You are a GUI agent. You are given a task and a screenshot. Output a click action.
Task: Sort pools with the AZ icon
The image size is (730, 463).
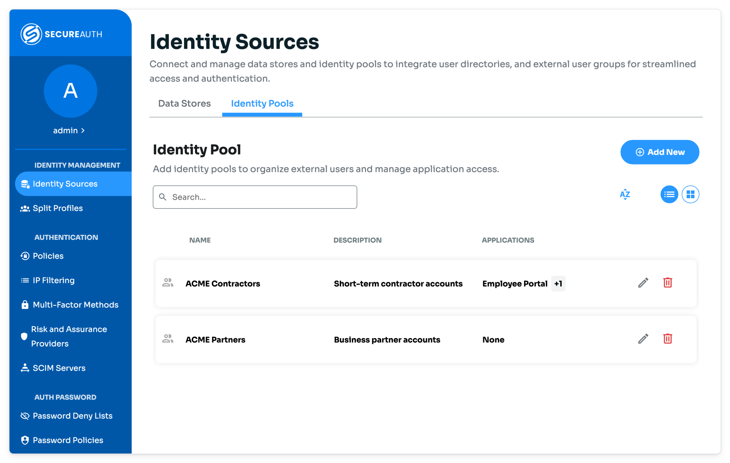[625, 194]
